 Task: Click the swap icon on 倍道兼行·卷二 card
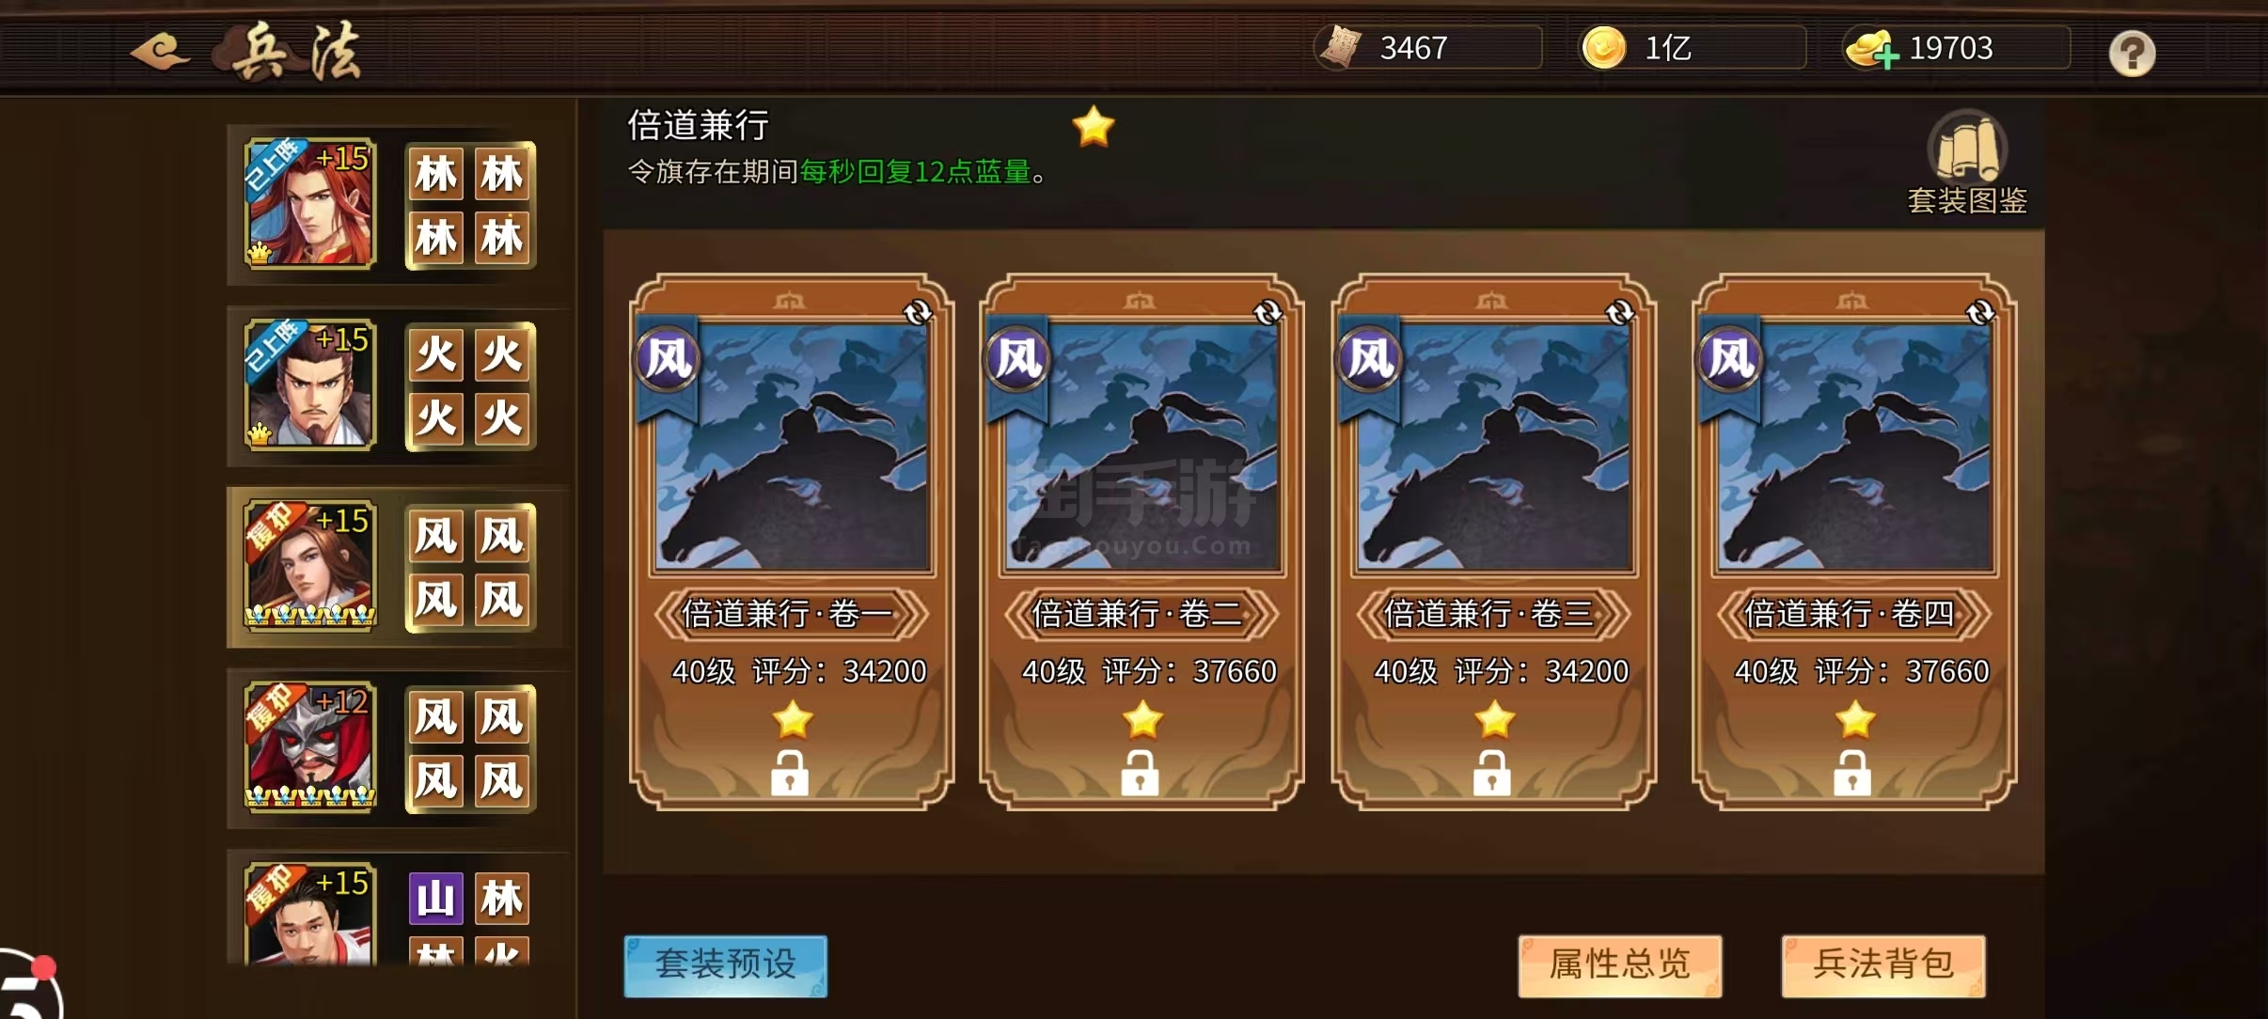1268,312
